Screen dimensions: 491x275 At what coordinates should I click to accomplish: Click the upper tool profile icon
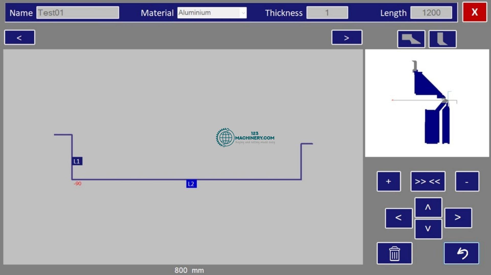tap(411, 39)
